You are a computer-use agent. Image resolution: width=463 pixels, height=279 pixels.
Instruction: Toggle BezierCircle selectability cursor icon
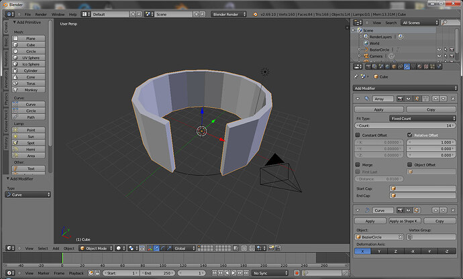pos(446,50)
